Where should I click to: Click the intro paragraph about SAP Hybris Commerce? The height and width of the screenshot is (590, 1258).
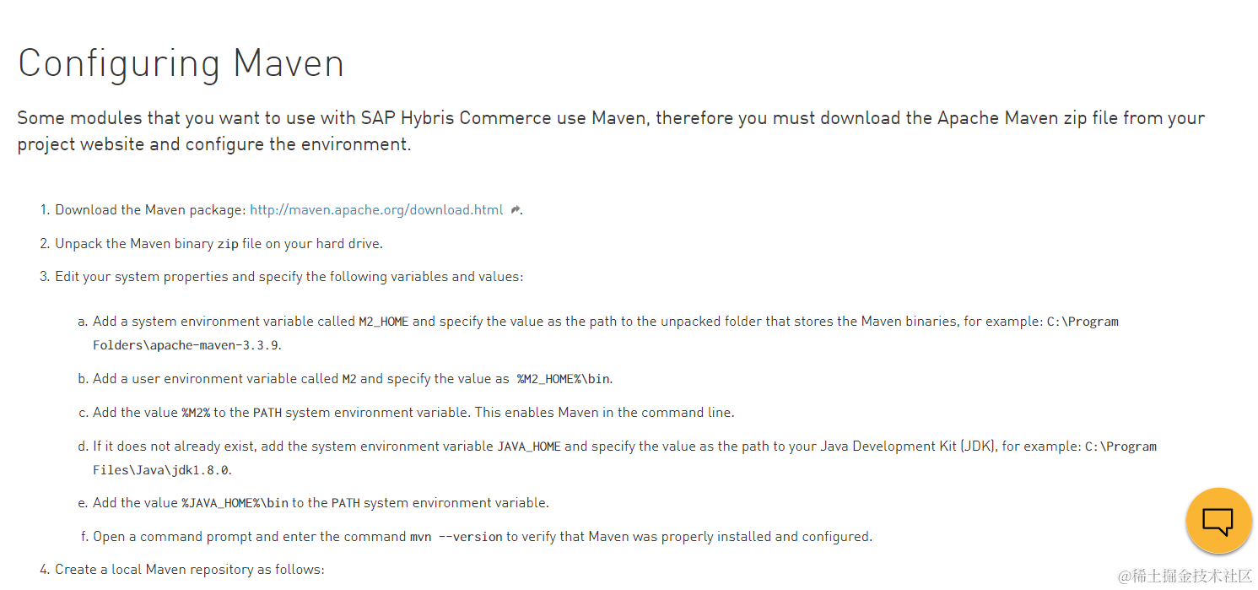point(611,131)
